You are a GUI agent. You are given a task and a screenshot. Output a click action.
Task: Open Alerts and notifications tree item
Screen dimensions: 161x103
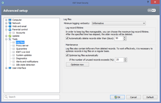[x=27, y=61]
